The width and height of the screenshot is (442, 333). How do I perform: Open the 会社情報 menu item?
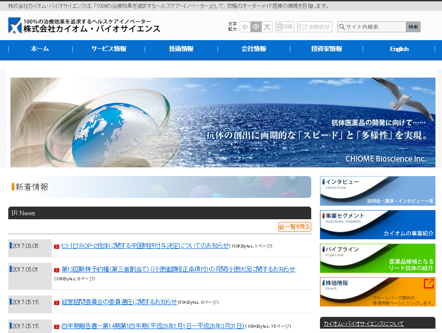click(x=254, y=49)
